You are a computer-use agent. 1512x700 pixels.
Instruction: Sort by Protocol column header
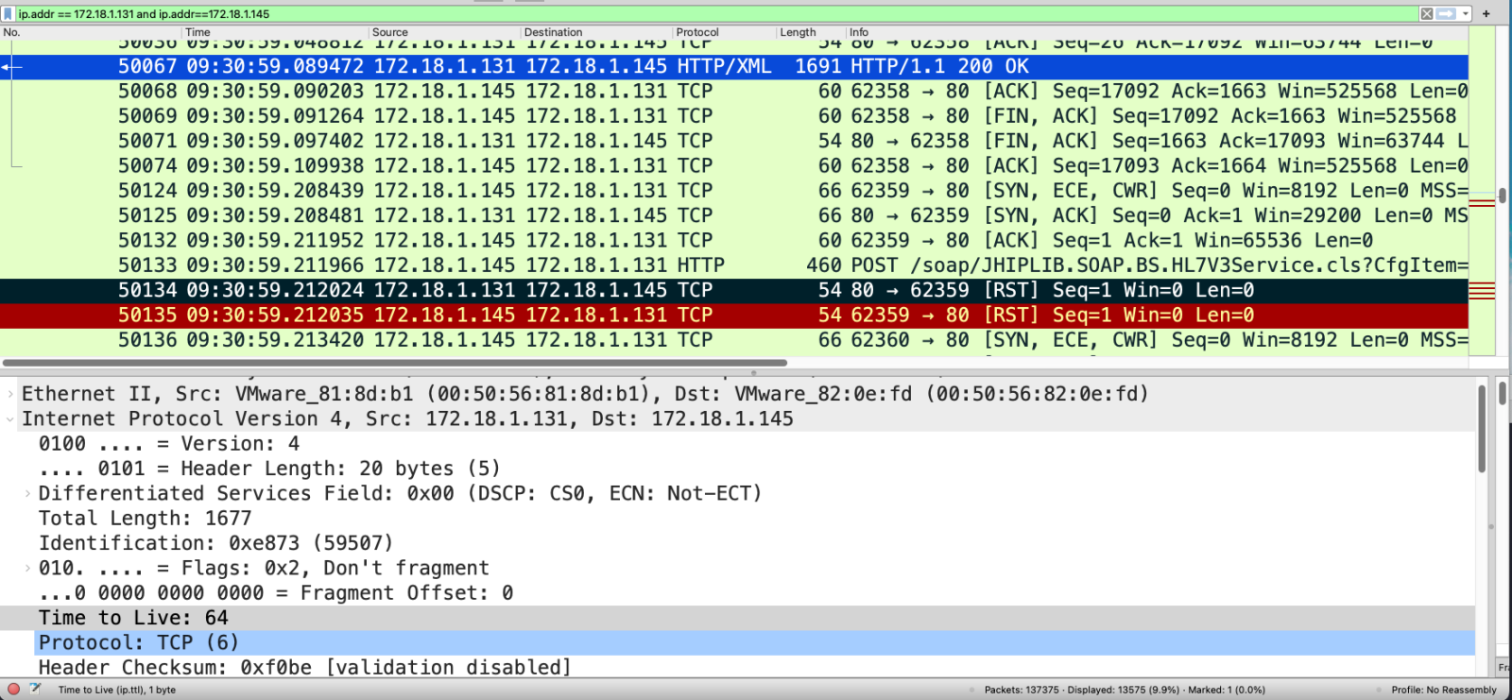click(697, 32)
